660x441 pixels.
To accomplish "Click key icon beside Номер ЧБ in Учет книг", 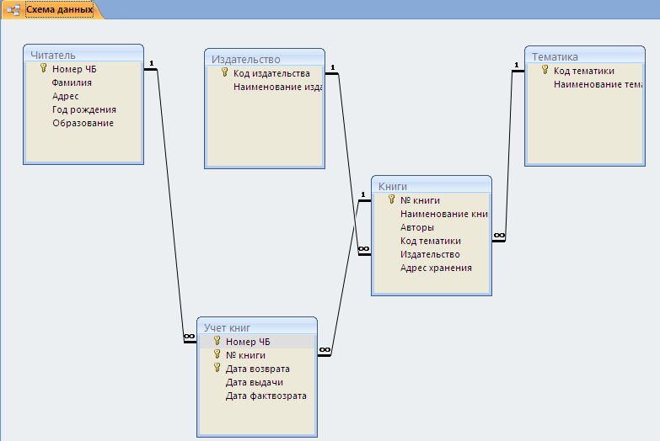I will (217, 341).
